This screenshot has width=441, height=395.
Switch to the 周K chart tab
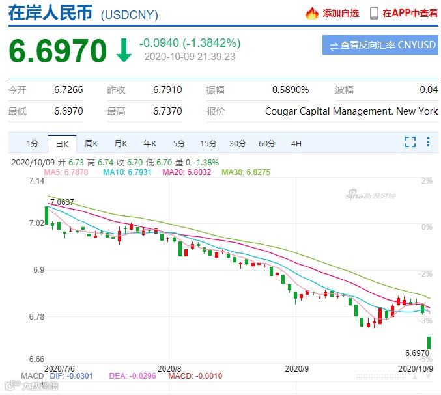click(91, 144)
